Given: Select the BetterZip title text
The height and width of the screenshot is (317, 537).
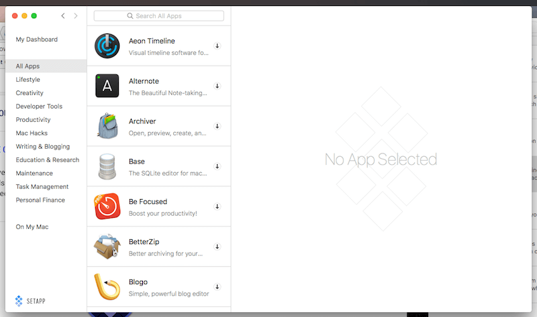Looking at the screenshot, I should point(144,242).
